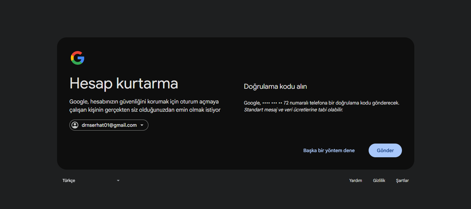Expand the Türkçe language dropdown
Image resolution: width=471 pixels, height=209 pixels.
[91, 181]
